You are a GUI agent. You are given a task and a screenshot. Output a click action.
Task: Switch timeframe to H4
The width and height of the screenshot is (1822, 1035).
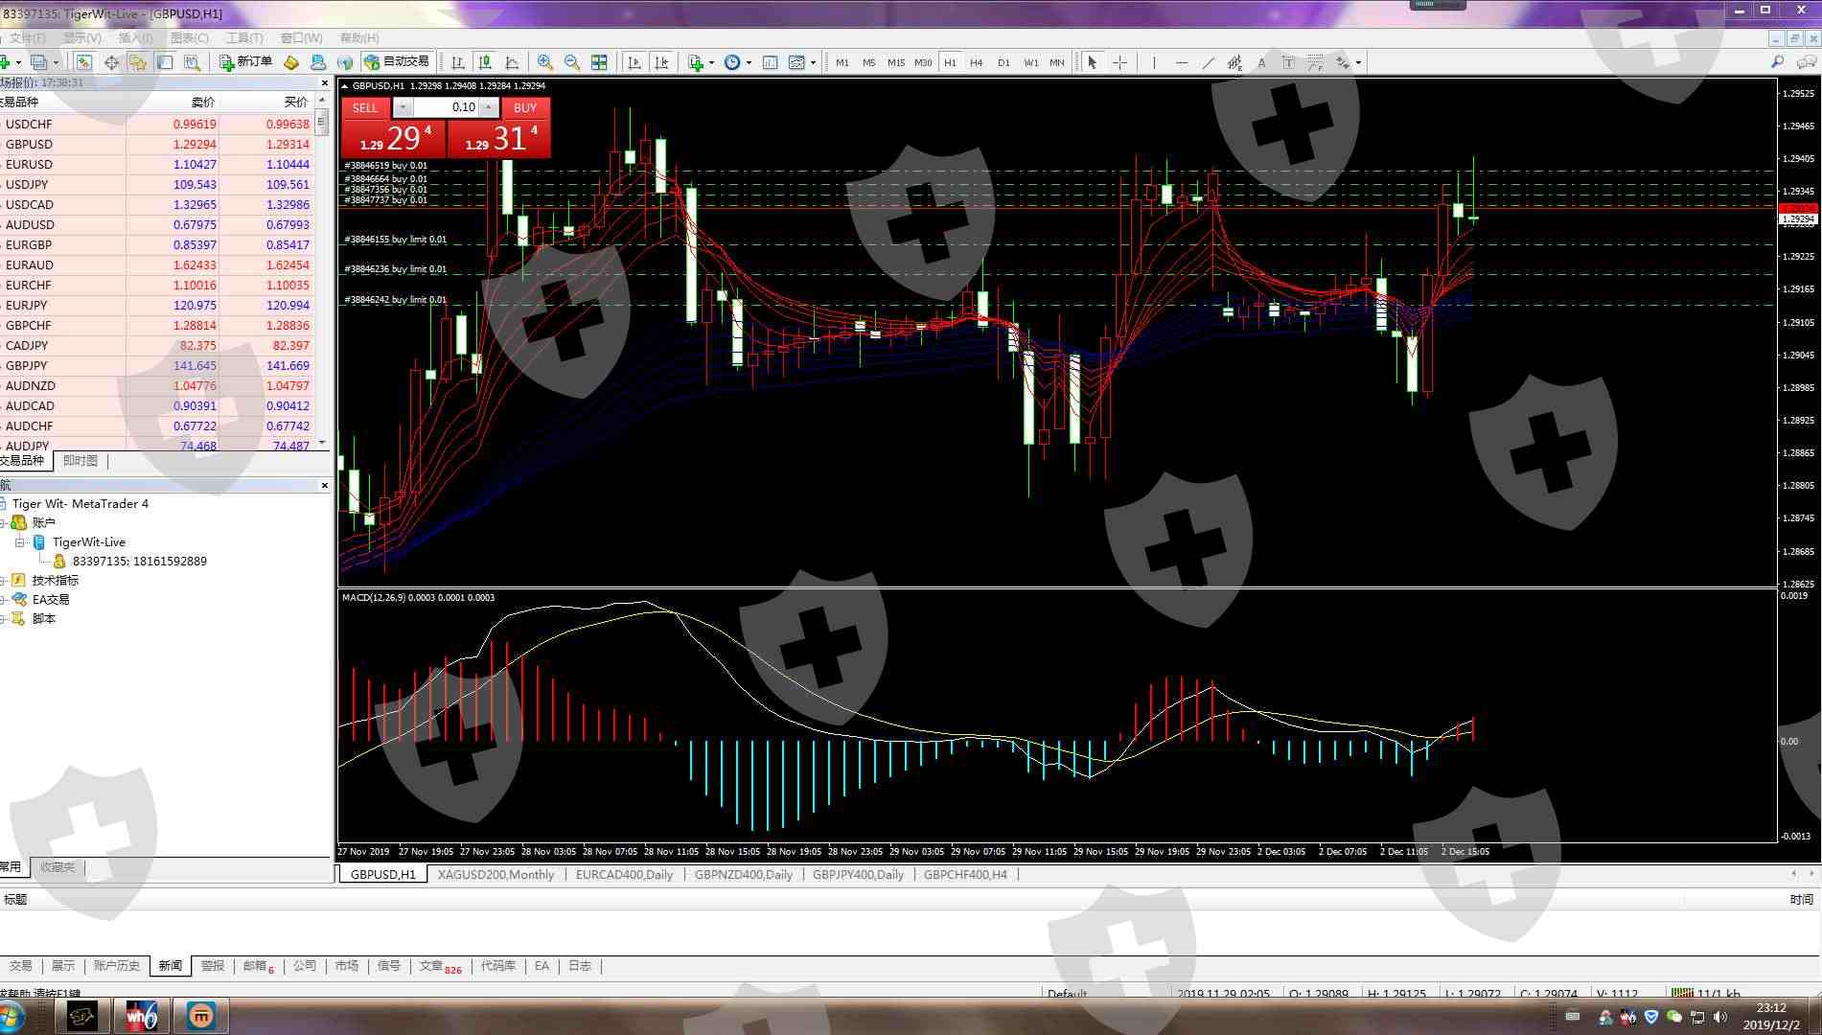tap(976, 62)
